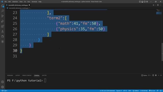
Task: Open the Manage gear settings
Action: [x=3, y=87]
